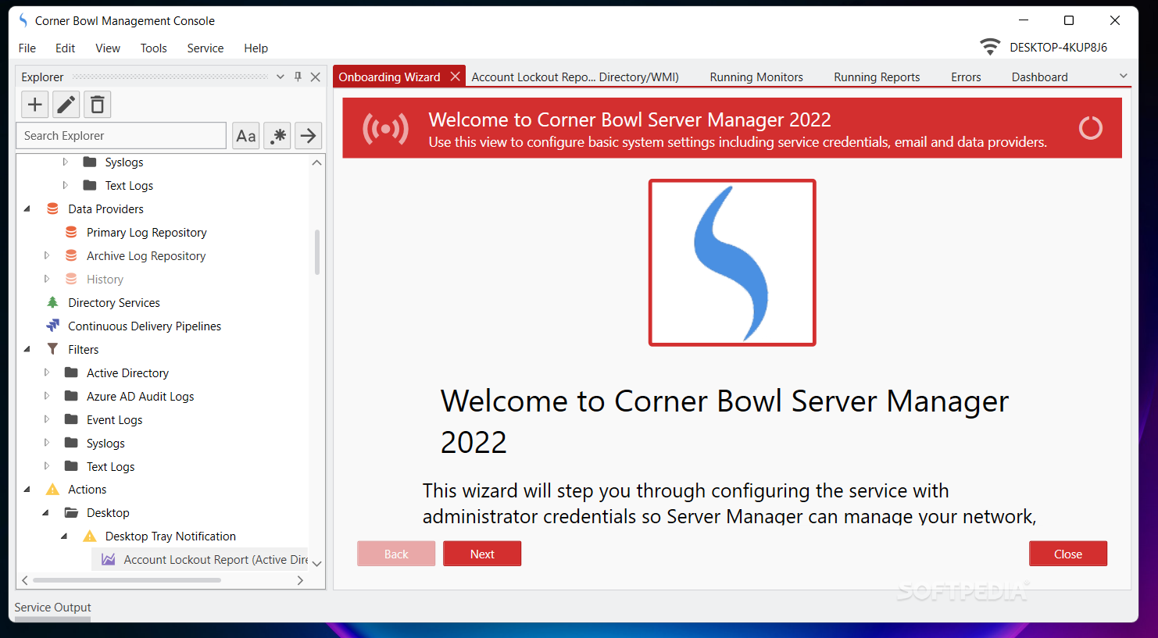Collapse the Actions node
The image size is (1158, 638).
tap(27, 490)
